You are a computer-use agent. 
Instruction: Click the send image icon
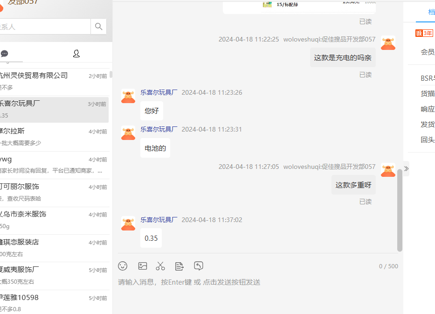143,266
